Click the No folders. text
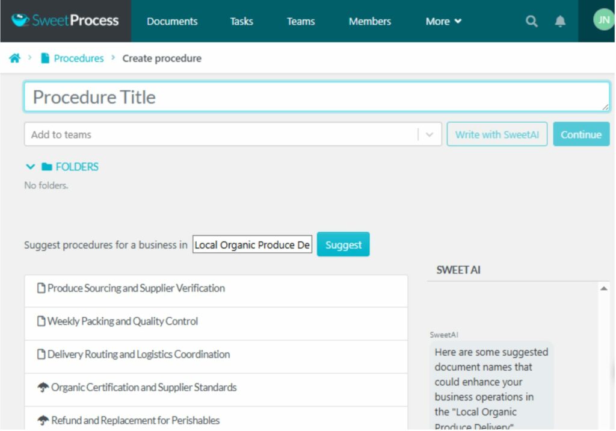This screenshot has width=616, height=431. 46,185
